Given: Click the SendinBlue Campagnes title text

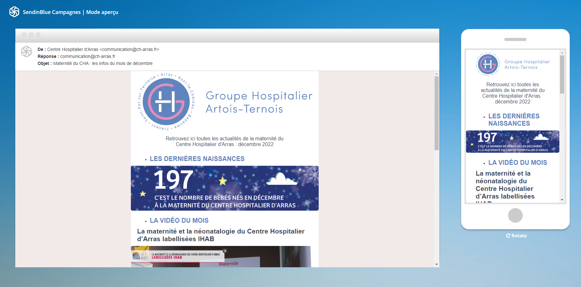Looking at the screenshot, I should (52, 12).
